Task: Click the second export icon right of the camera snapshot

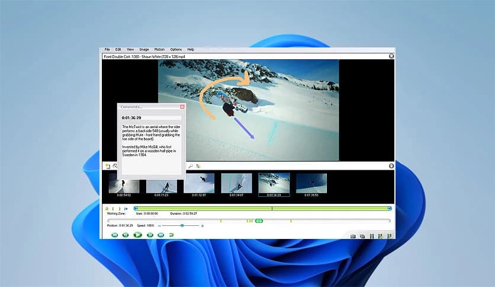Action: (362, 236)
